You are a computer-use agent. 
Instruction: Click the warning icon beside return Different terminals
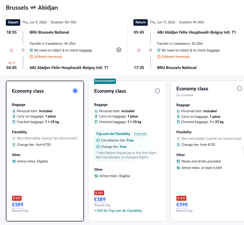[x=159, y=57]
